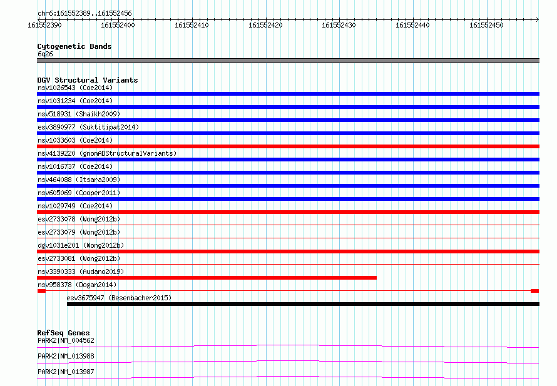Click right red block of nsv958378
The width and height of the screenshot is (557, 386).
tap(535, 291)
